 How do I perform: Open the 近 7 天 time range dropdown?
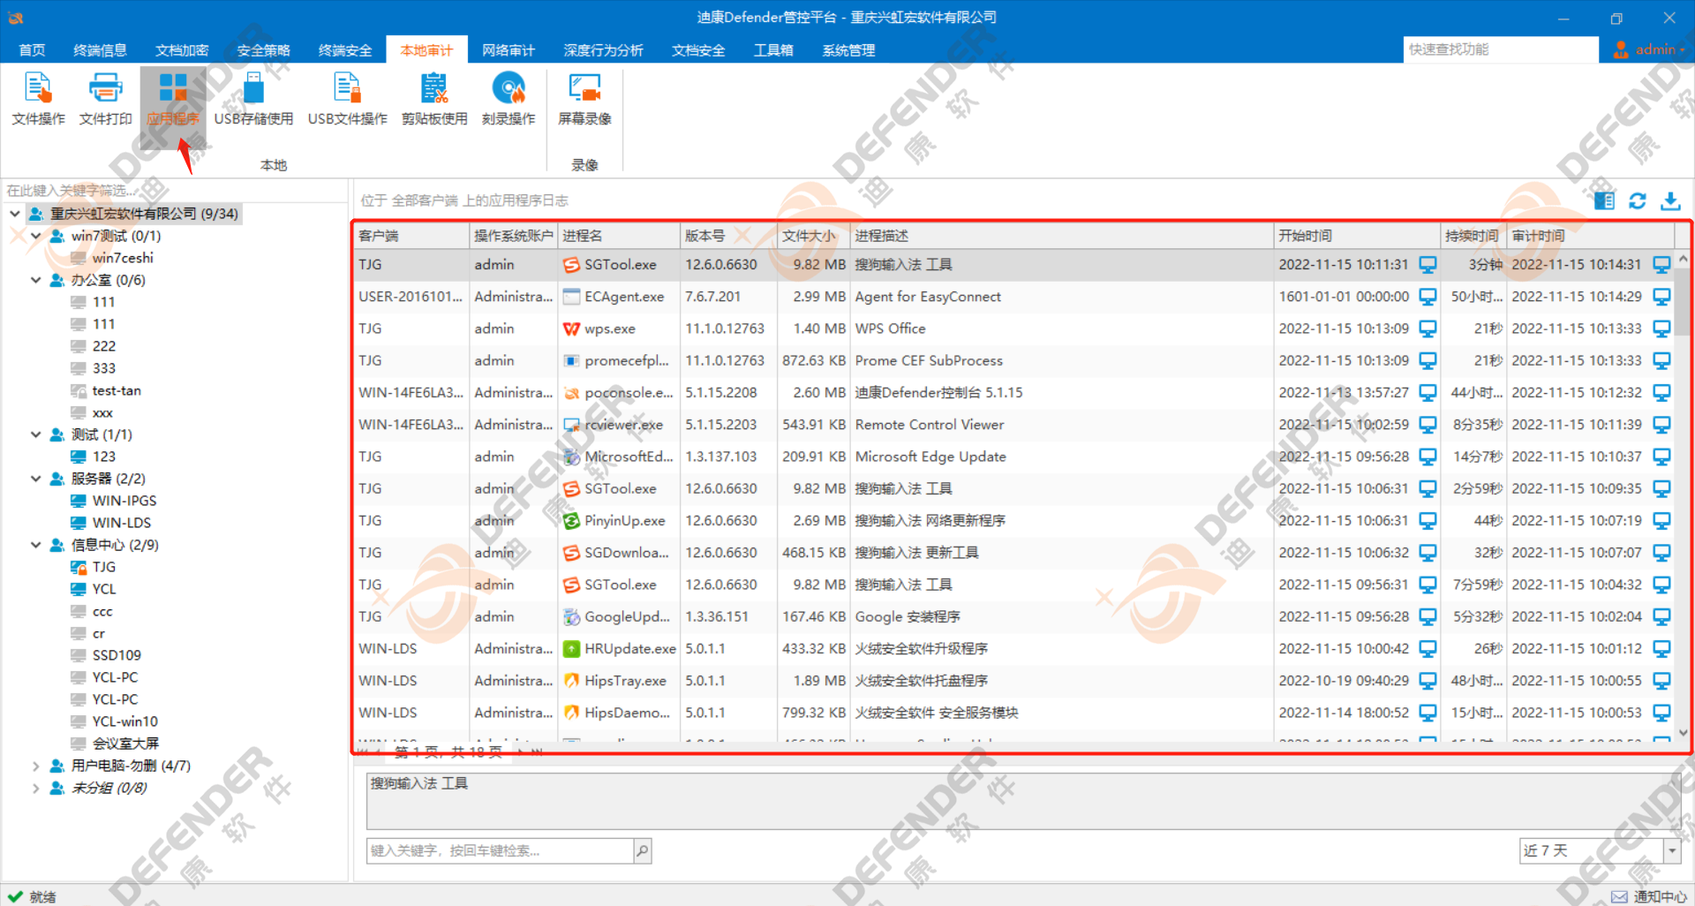tap(1672, 850)
